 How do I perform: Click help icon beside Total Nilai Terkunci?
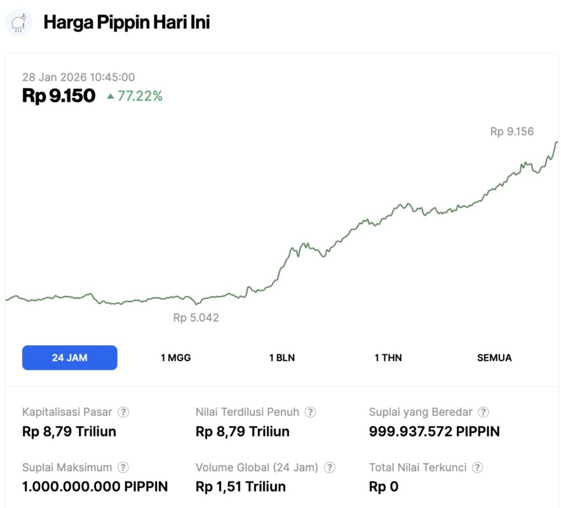477,467
